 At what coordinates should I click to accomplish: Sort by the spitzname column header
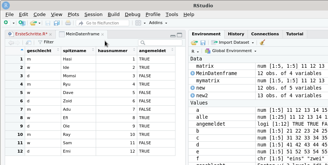(78, 51)
